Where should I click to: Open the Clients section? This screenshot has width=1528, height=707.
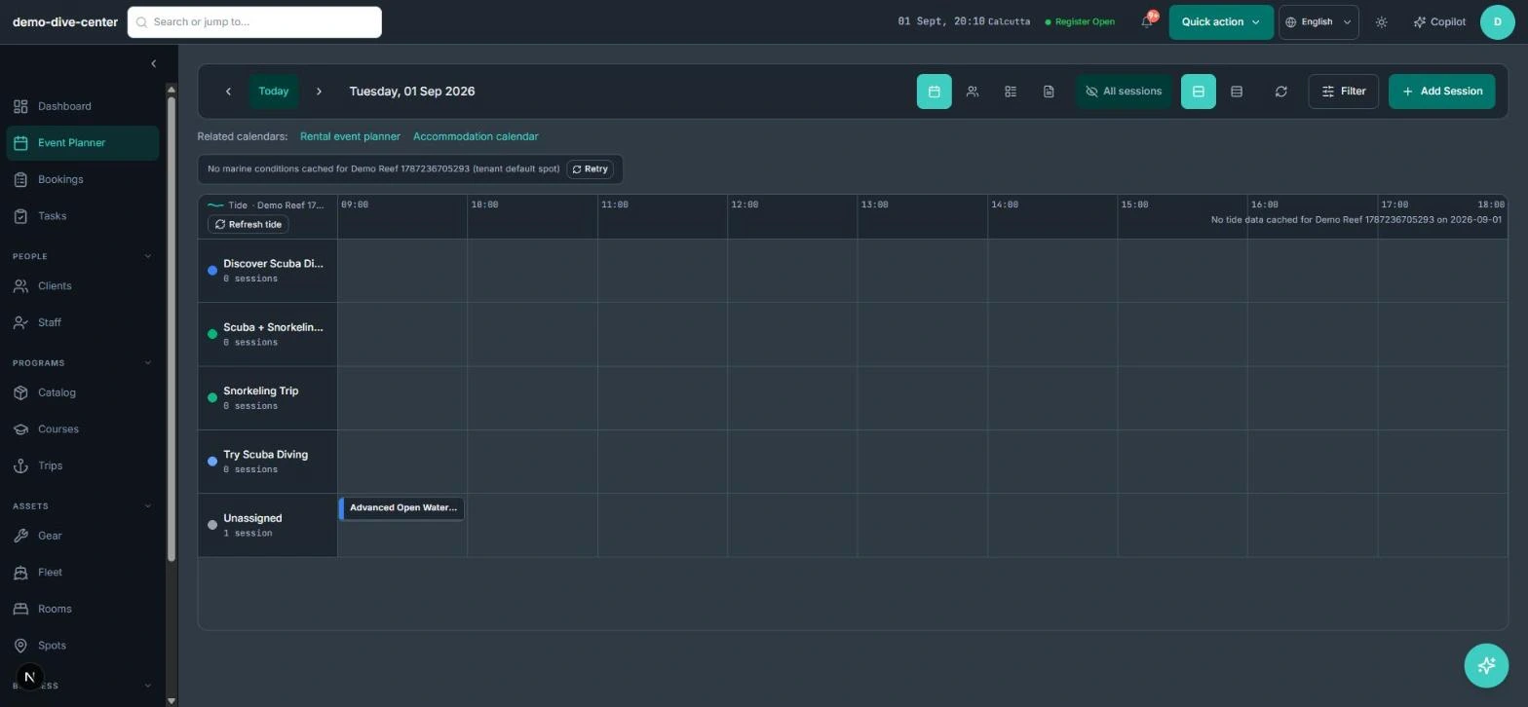click(82, 286)
